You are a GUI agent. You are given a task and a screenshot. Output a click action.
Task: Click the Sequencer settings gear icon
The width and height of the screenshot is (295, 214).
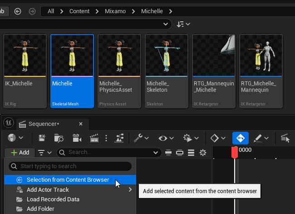click(x=203, y=153)
